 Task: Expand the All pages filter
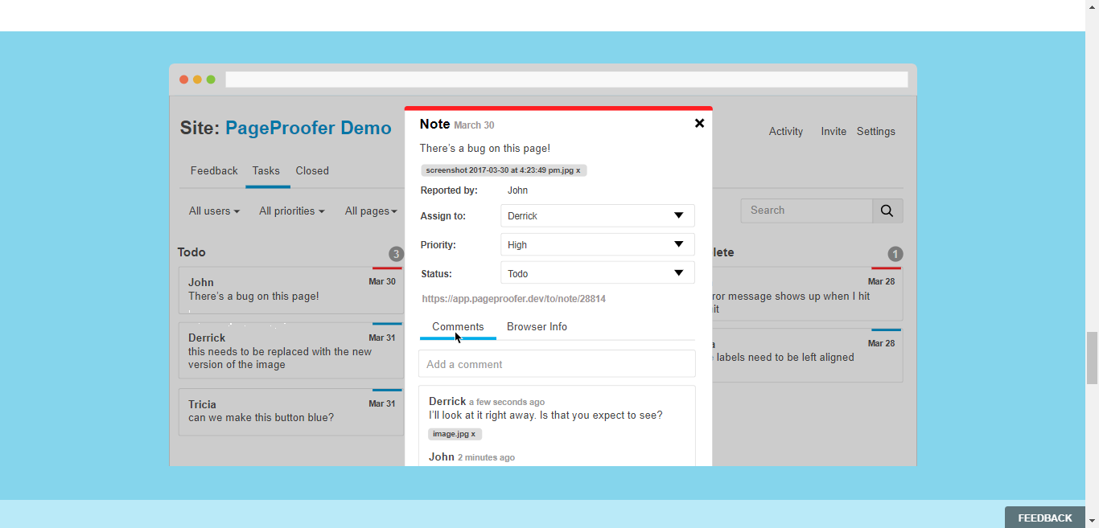371,211
